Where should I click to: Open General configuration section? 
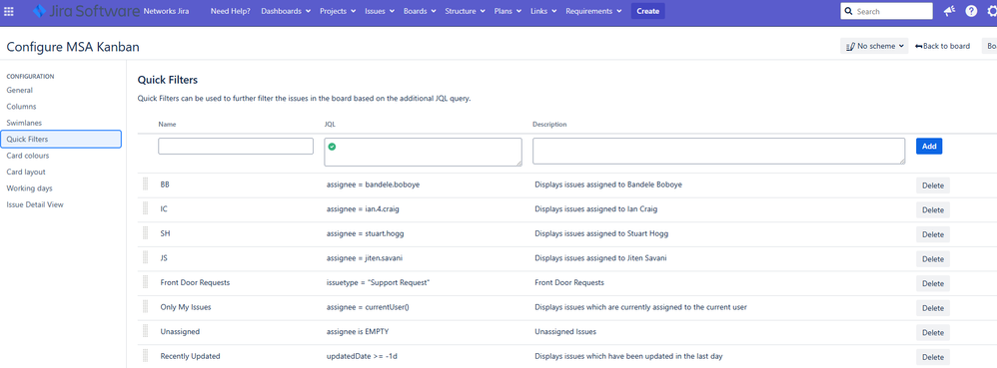(20, 90)
